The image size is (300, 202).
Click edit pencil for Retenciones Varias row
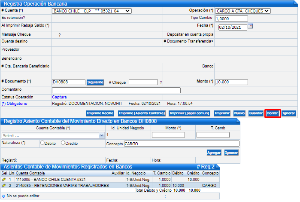tap(4, 185)
